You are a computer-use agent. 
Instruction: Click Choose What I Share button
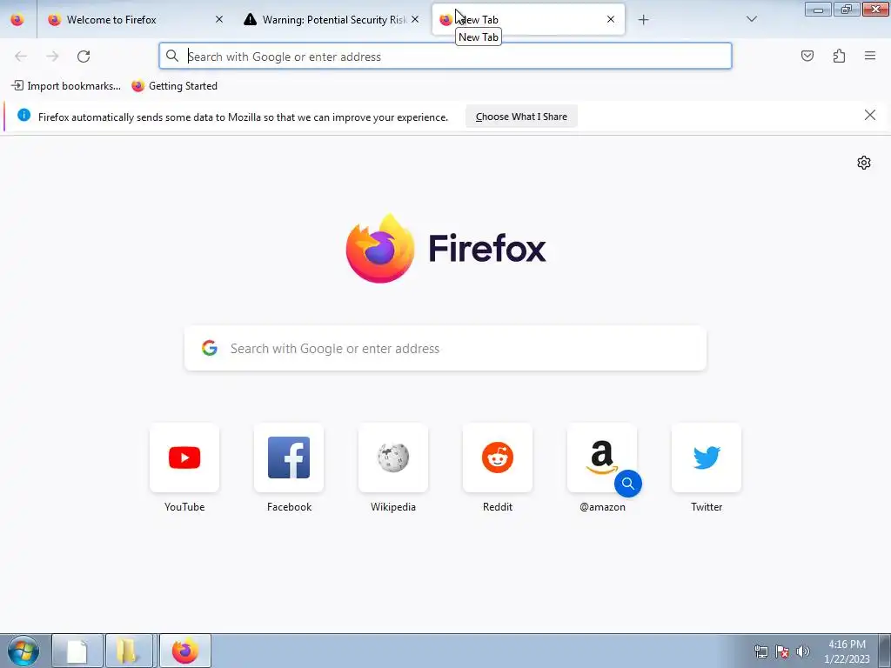pyautogui.click(x=521, y=117)
